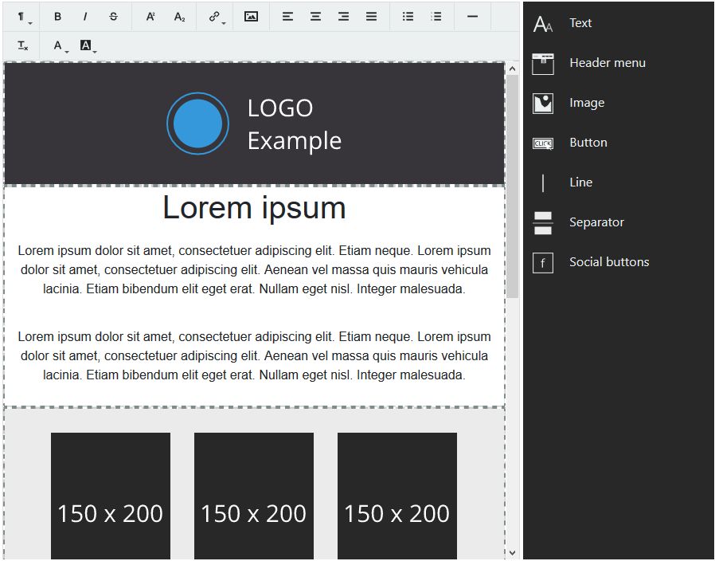Choose Social buttons from the sidebar
Screen dimensions: 715x561
608,262
